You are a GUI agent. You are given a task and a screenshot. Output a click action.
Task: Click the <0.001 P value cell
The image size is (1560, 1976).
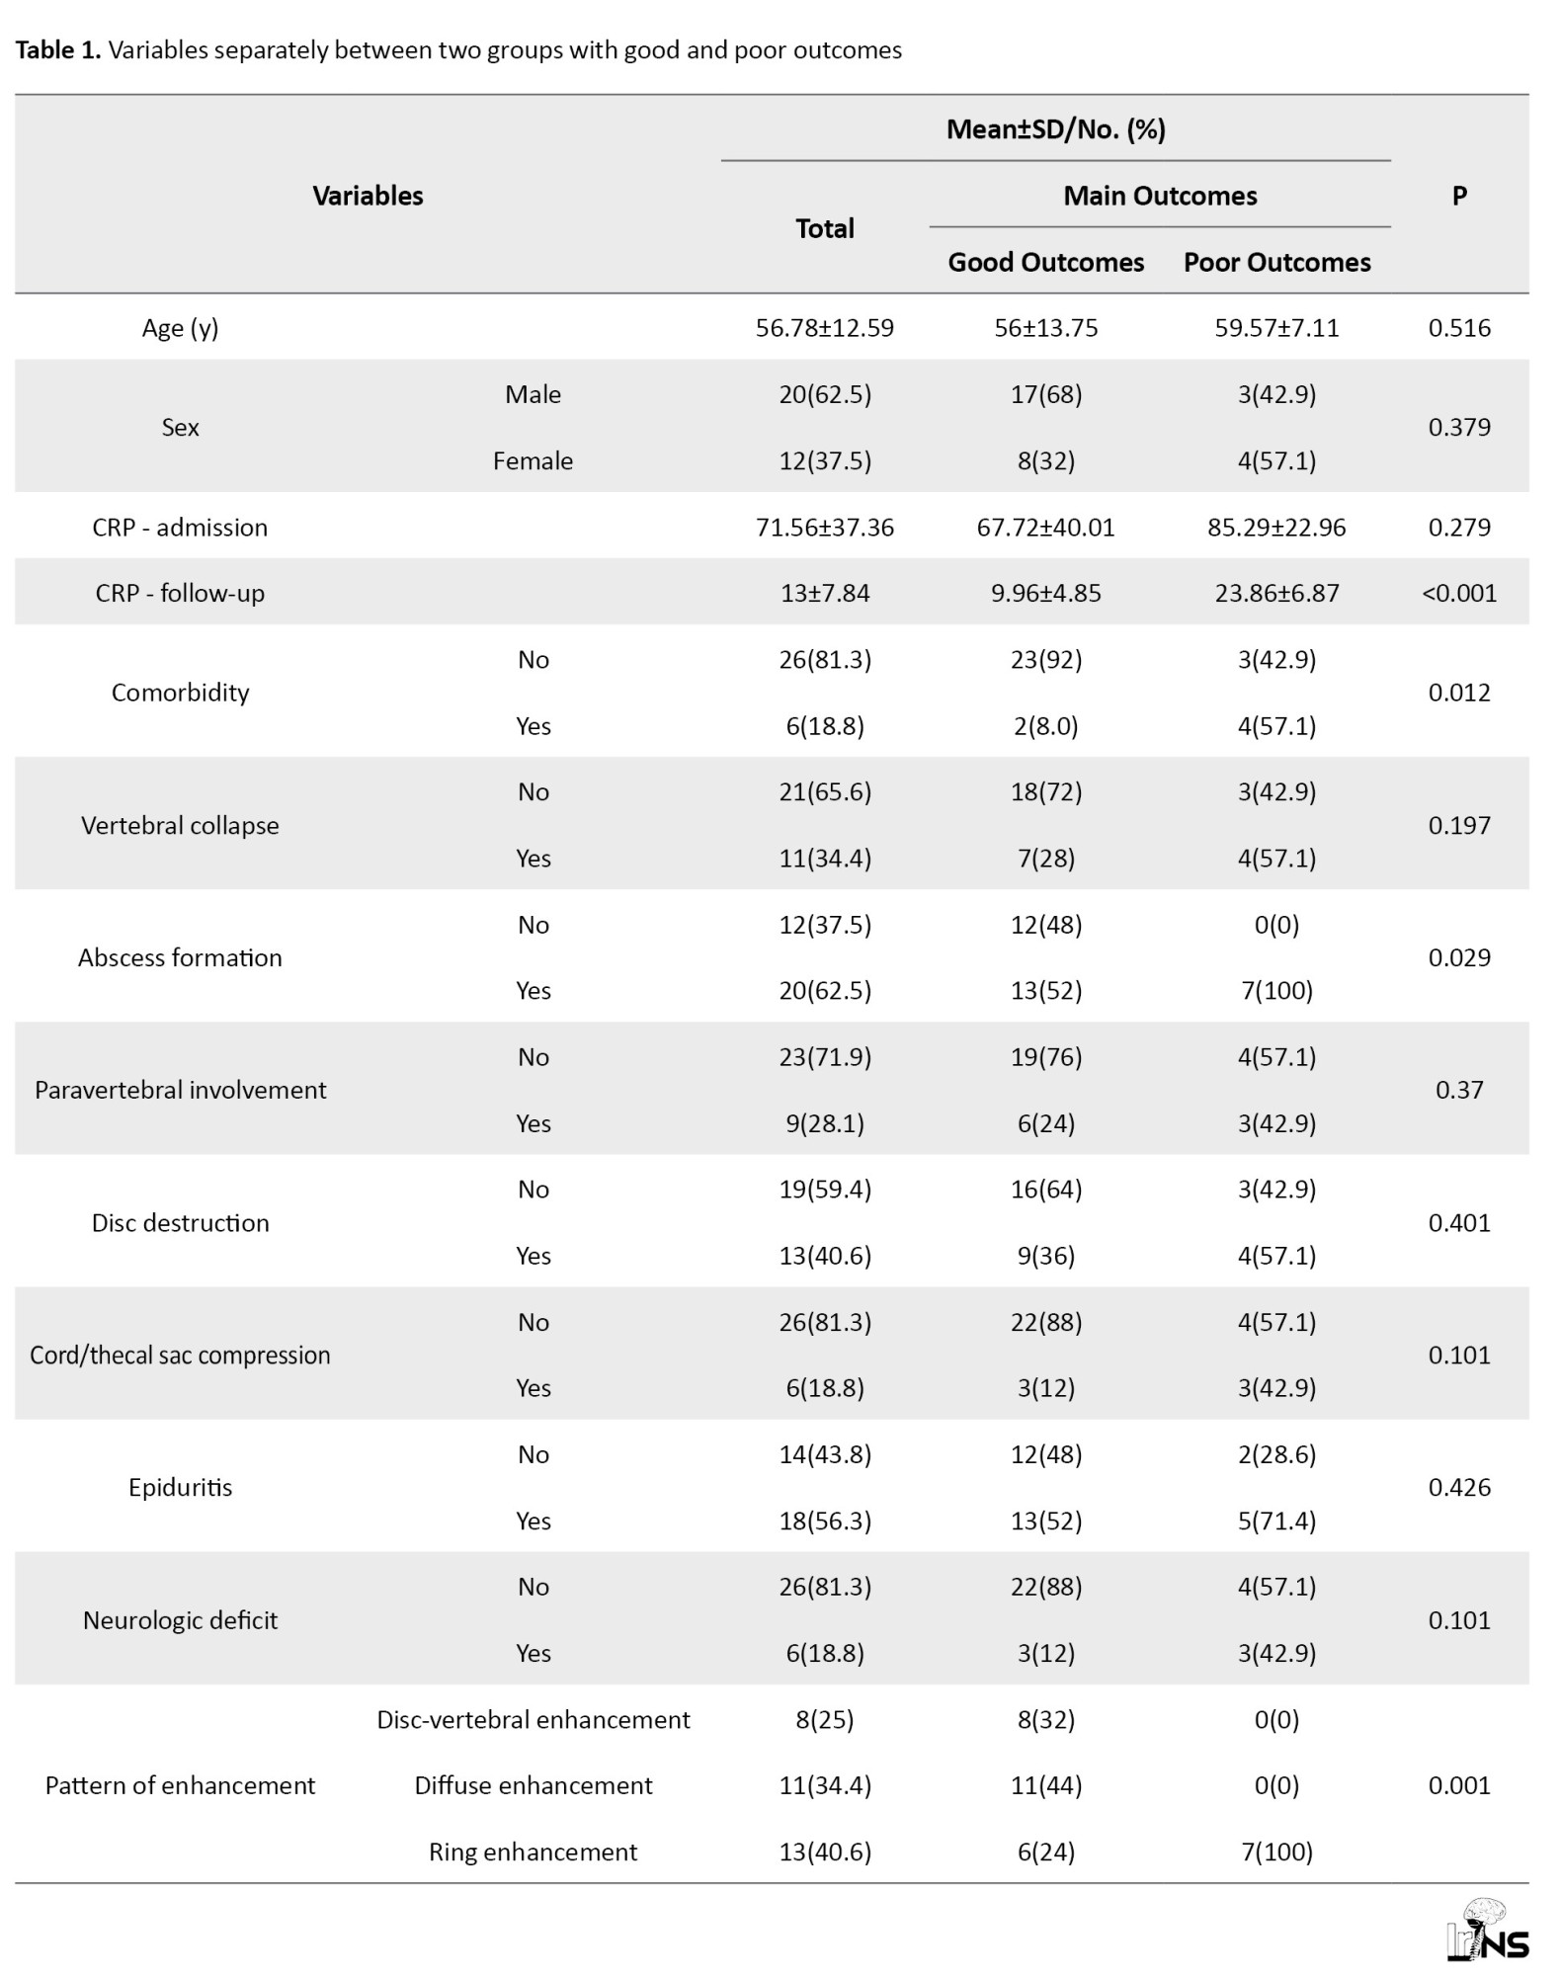click(1458, 594)
